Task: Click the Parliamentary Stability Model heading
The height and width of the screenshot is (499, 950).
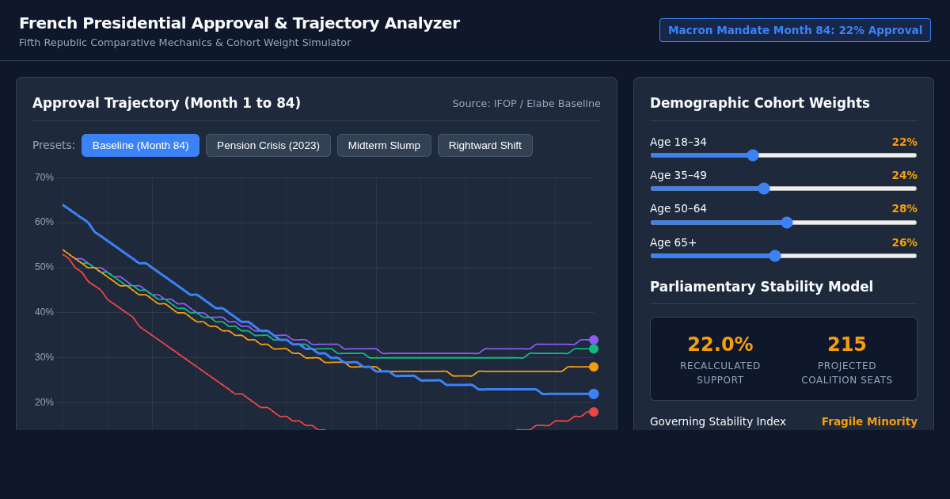Action: click(x=762, y=287)
